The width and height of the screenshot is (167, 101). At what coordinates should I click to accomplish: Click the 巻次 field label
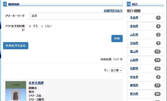[31, 92]
